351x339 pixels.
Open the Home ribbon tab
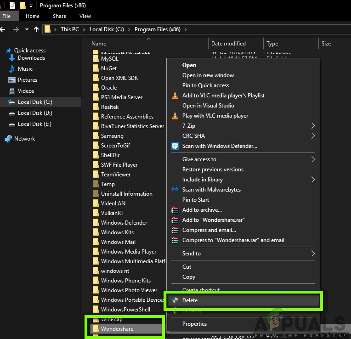coord(33,16)
